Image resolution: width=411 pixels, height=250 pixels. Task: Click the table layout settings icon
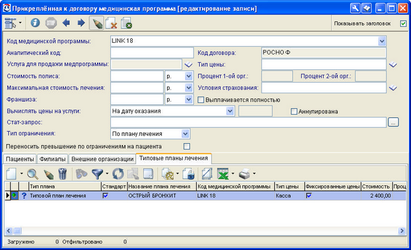click(148, 174)
